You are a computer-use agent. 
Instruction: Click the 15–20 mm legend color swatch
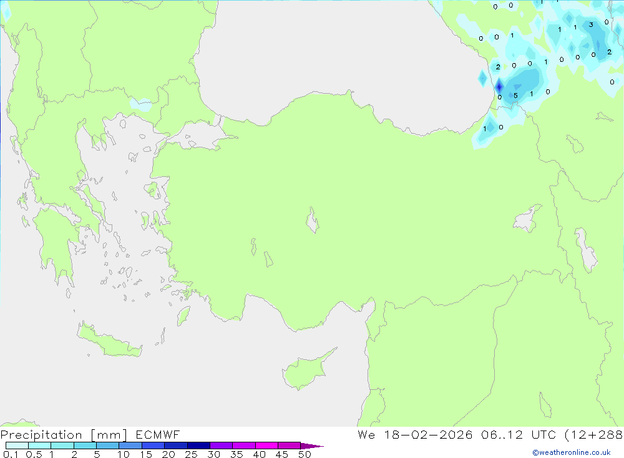(154, 446)
